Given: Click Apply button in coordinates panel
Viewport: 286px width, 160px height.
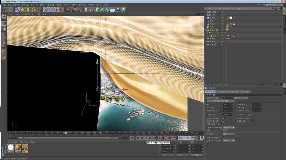Looking at the screenshot, I should tap(197, 155).
